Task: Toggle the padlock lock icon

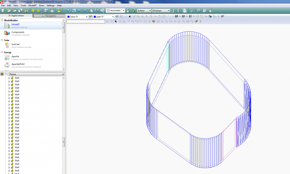Action: click(x=129, y=16)
